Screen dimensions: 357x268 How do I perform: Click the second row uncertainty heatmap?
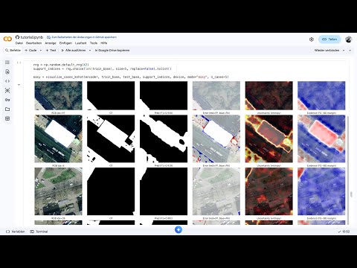269,138
